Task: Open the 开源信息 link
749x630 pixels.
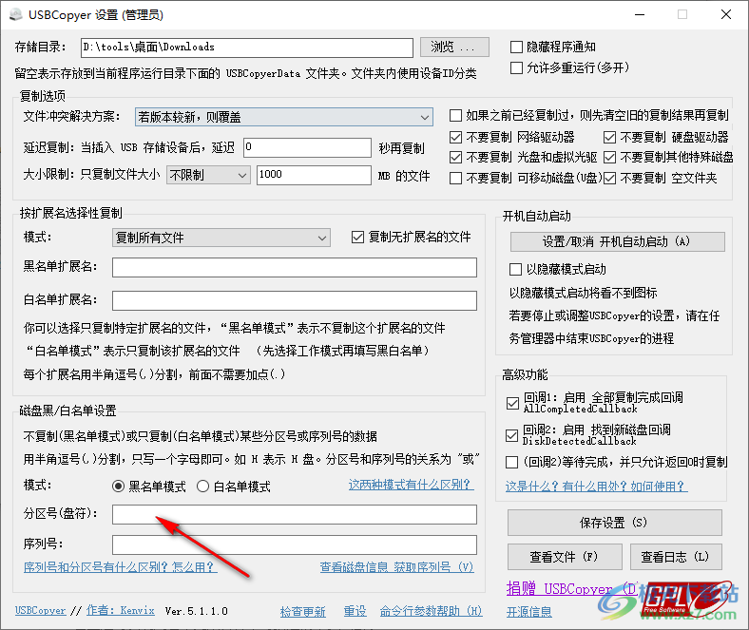Action: 529,611
